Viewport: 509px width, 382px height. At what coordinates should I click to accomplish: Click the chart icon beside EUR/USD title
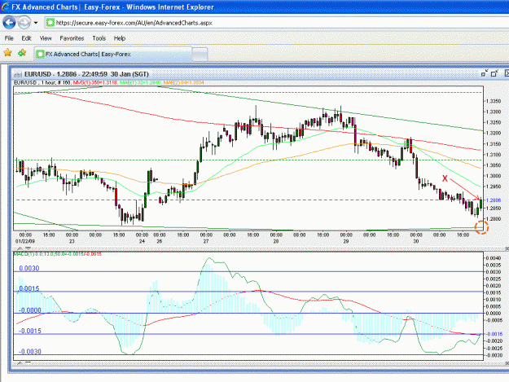[18, 74]
